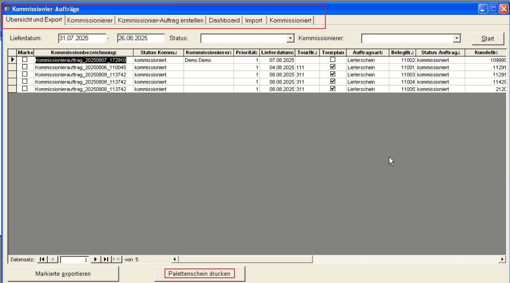Tick Marke checkbox for Kommissionierauftrag_20250807_172910
Viewport: 510px width, 283px height.
pos(25,59)
